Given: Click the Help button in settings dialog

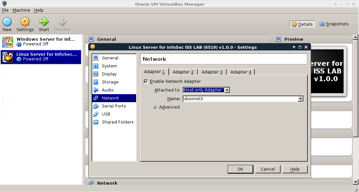Looking at the screenshot, I should point(295,169).
